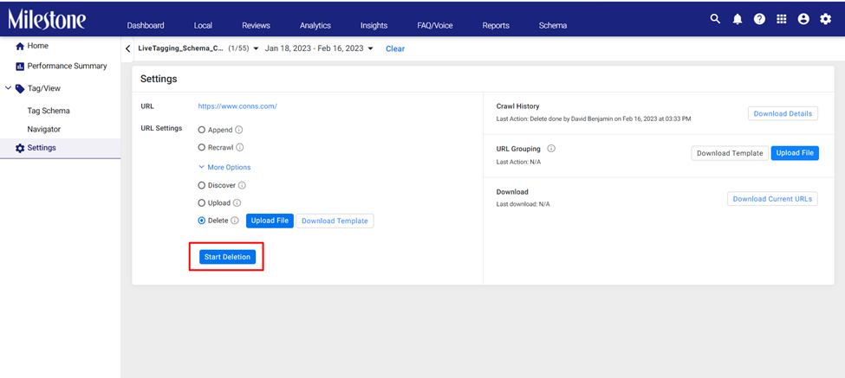845x378 pixels.
Task: Click the 'Last download: N/A' text
Action: tap(523, 204)
